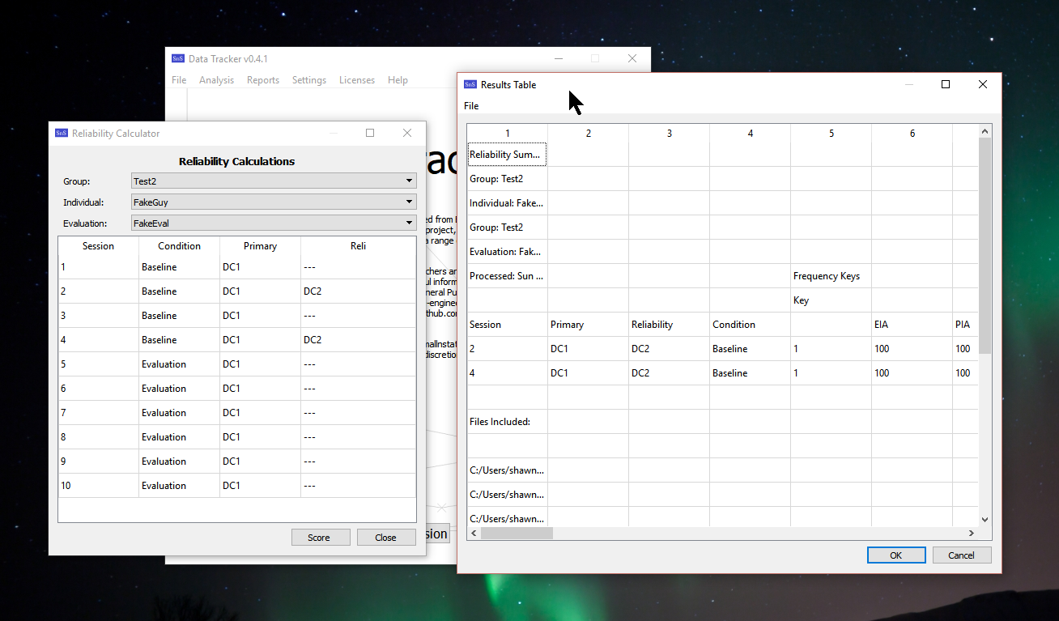1059x621 pixels.
Task: Close the Reliability Calculator window
Action: [407, 134]
